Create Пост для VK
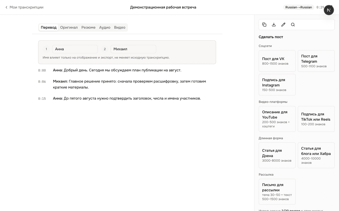The image size is (339, 211). pyautogui.click(x=277, y=61)
